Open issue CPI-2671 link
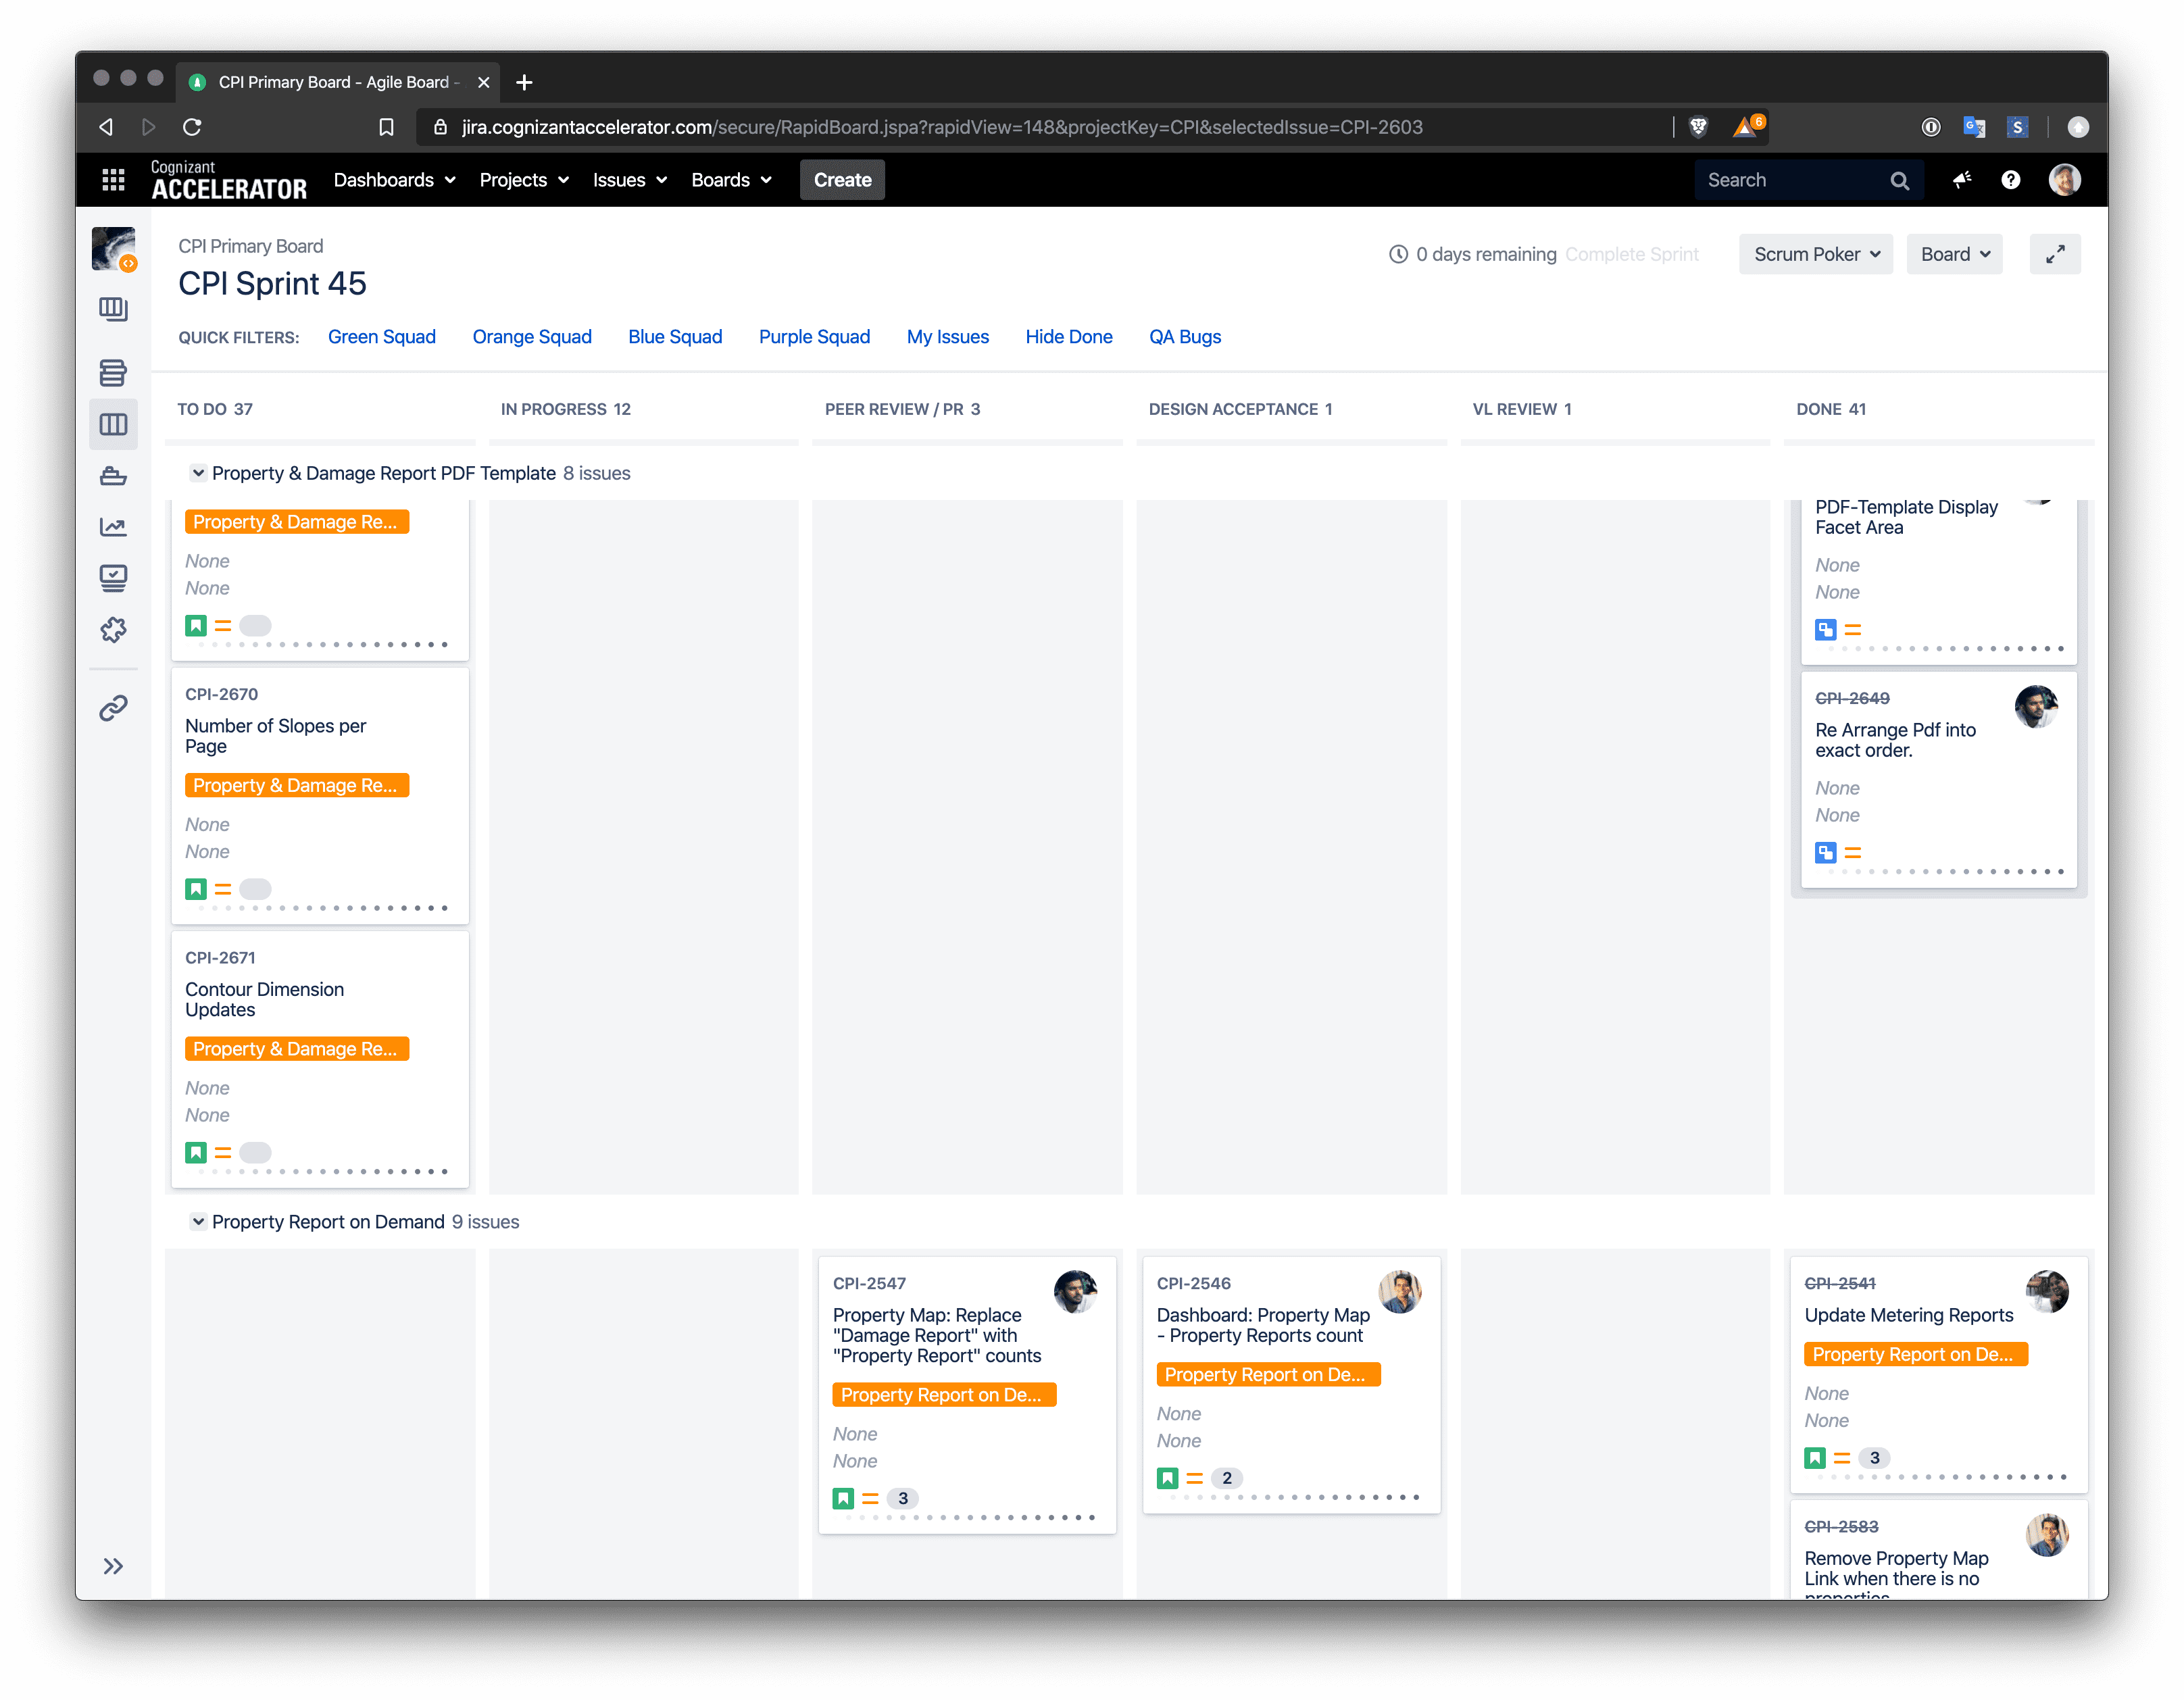 (x=220, y=958)
